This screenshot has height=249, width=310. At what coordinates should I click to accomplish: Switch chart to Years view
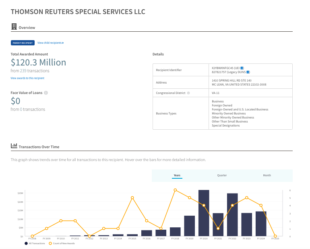tap(177, 176)
